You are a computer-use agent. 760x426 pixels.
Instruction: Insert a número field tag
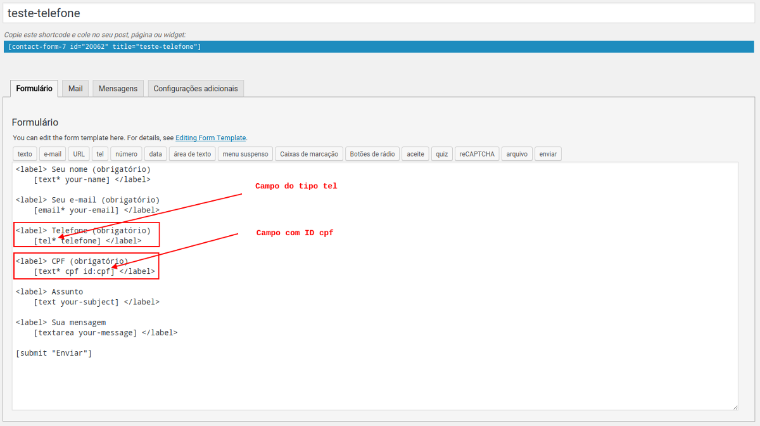(x=125, y=153)
